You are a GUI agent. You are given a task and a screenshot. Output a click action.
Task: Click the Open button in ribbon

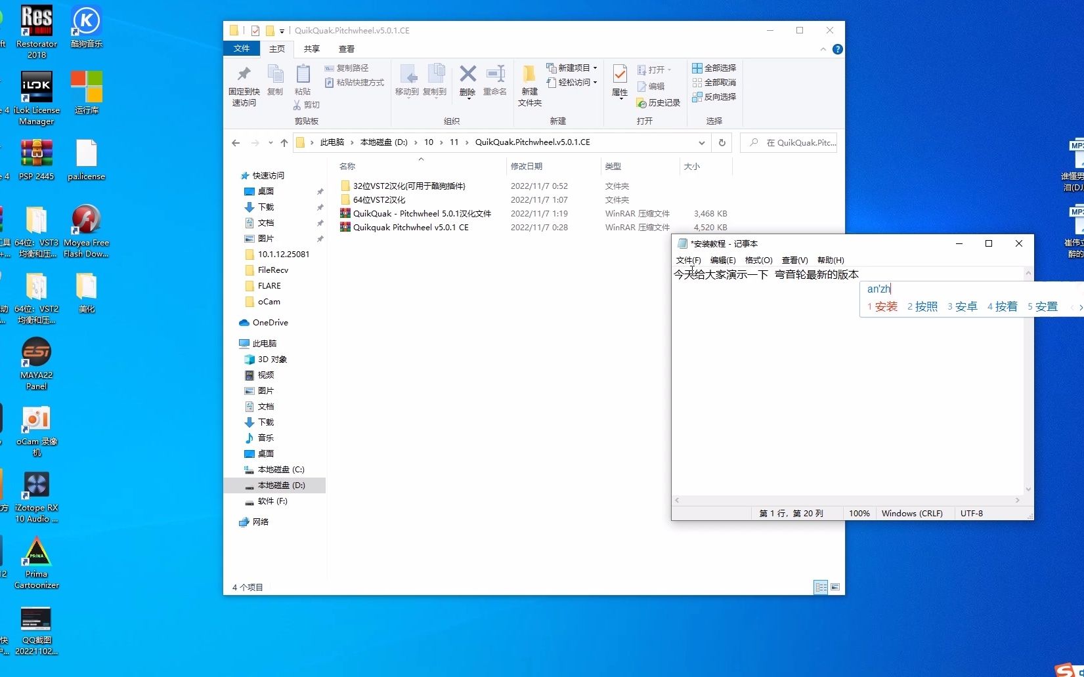655,70
